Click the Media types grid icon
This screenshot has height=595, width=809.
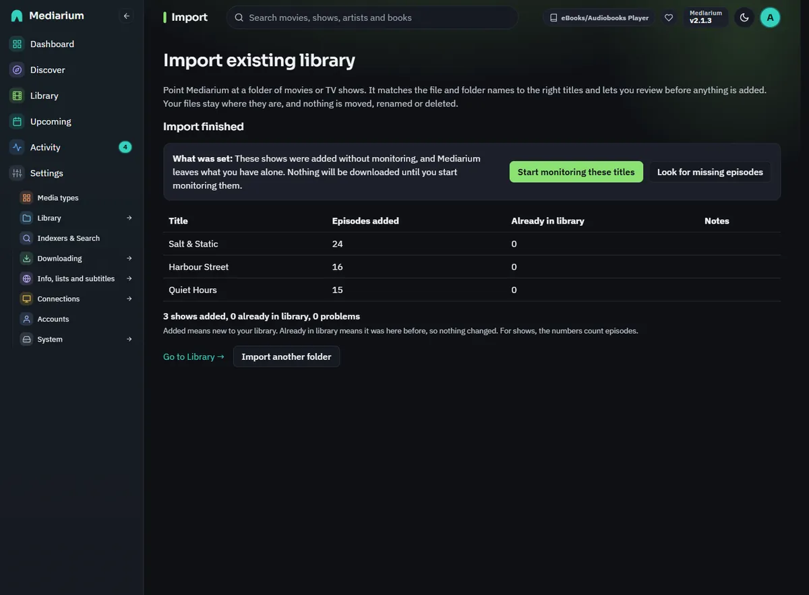click(26, 198)
